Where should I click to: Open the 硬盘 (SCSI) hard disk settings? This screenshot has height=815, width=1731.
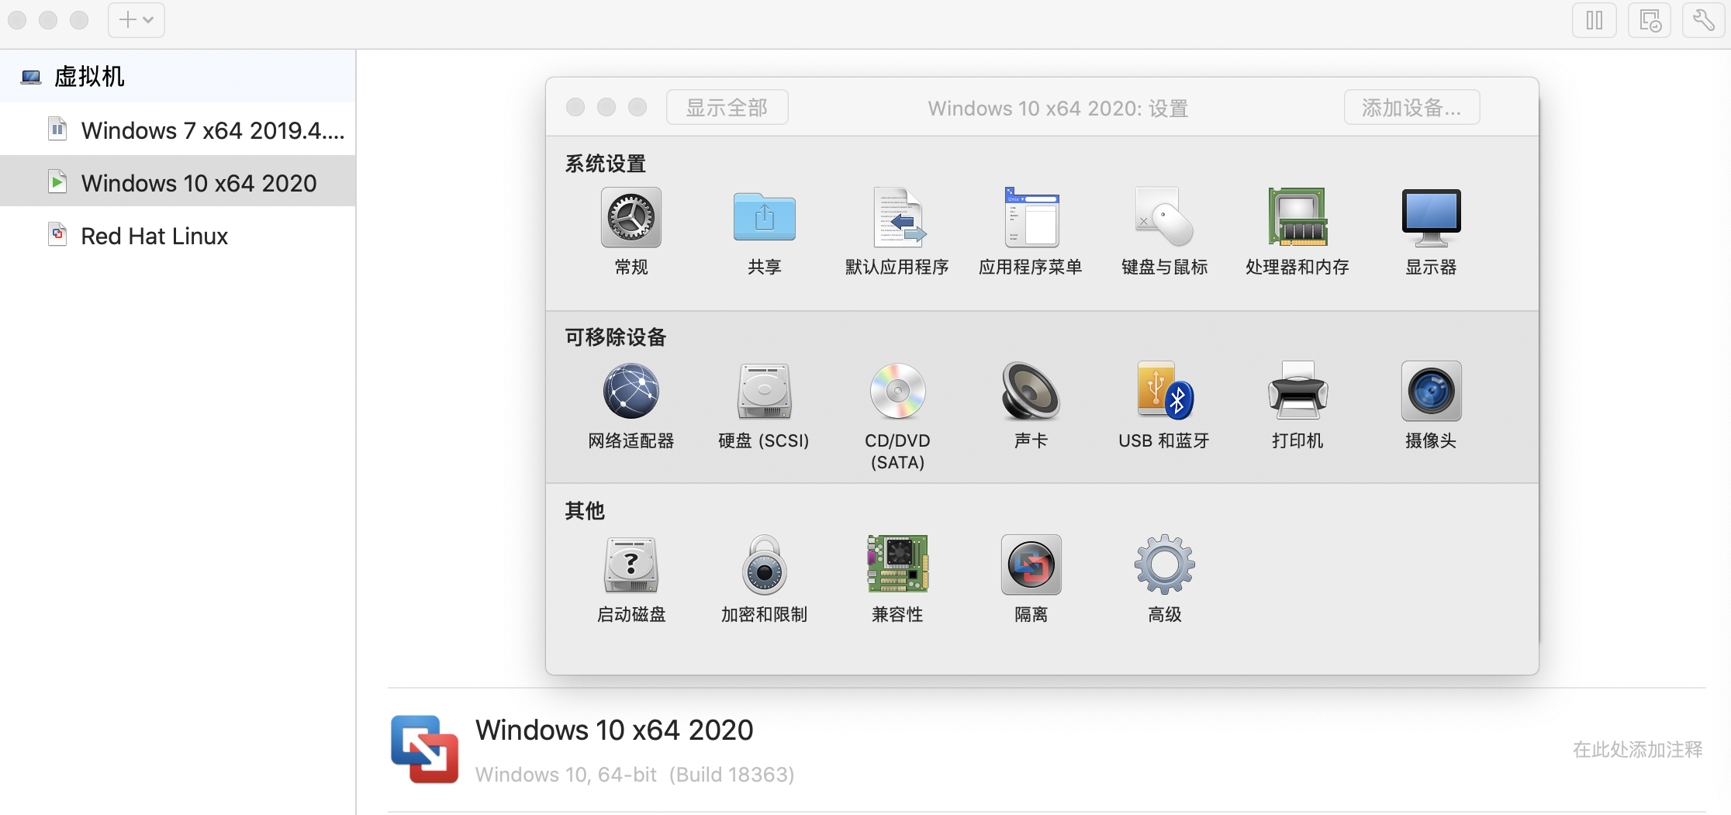765,392
